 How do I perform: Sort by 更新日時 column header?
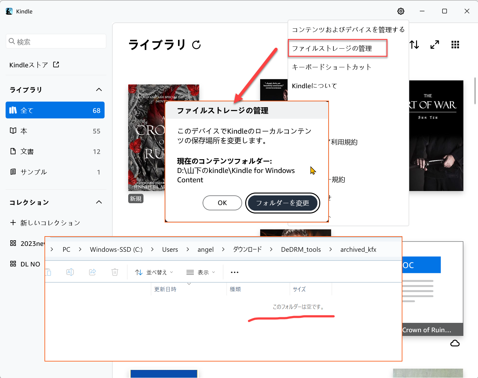[x=189, y=289]
